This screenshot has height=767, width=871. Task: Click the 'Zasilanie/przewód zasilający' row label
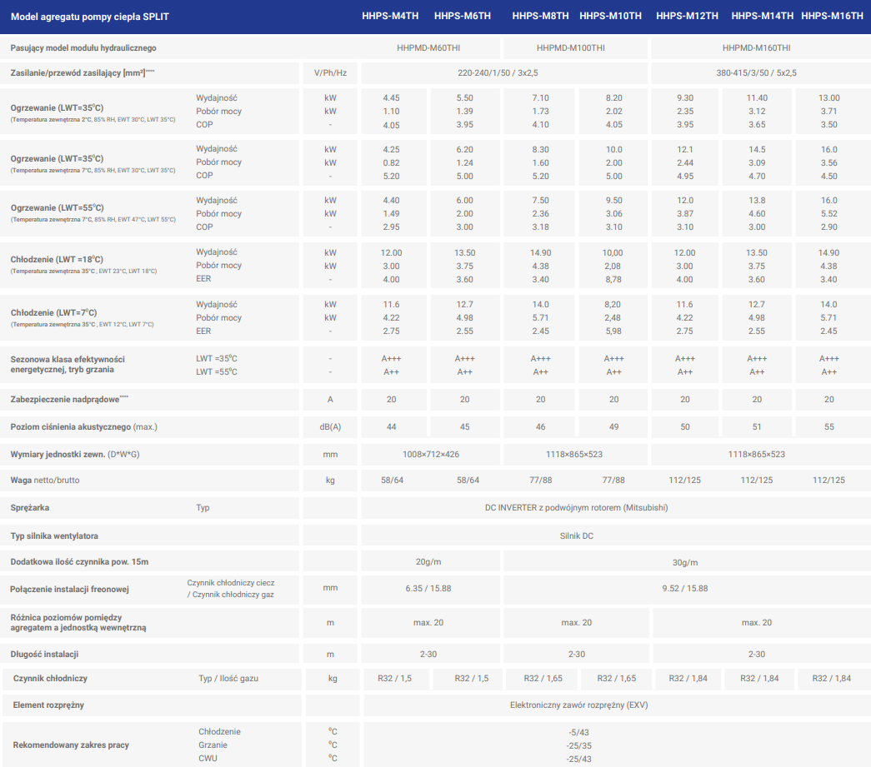(83, 72)
